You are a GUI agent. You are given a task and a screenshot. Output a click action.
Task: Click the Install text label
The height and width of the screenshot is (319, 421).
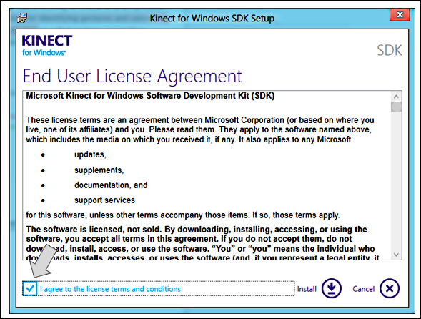(307, 289)
